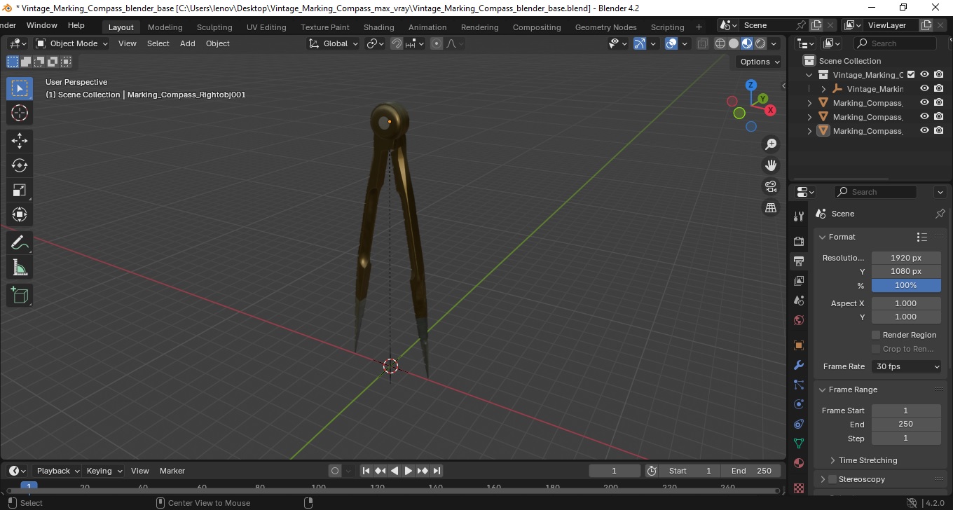Switch orthographic/perspective grid icon
The height and width of the screenshot is (510, 953).
771,207
